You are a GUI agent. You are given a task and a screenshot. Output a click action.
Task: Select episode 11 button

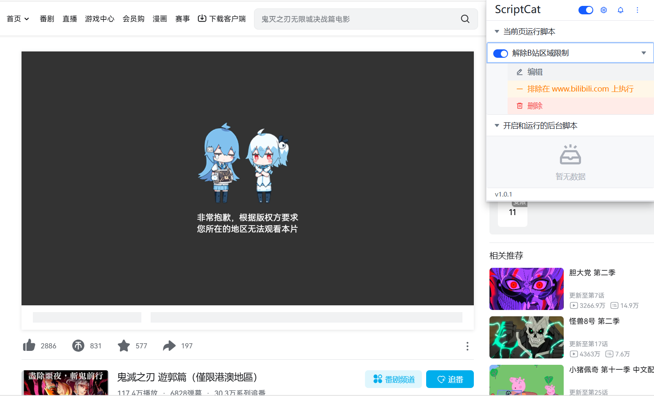pos(513,213)
